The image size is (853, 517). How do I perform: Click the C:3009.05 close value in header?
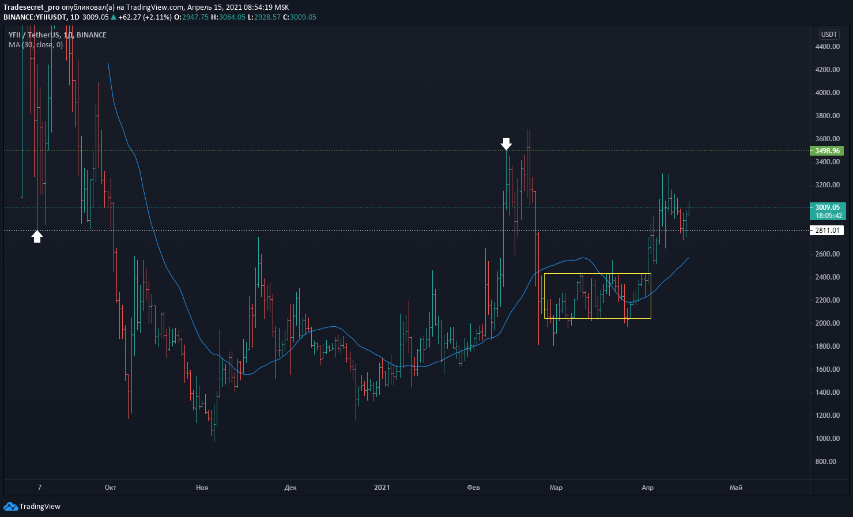coord(300,17)
